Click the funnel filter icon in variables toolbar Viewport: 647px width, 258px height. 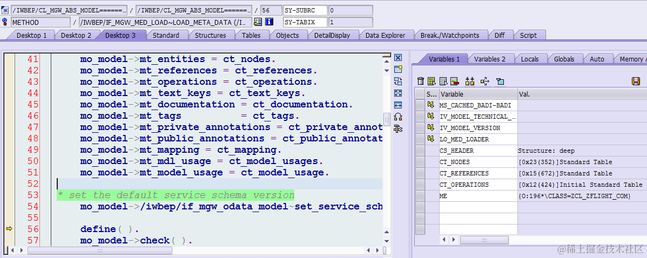click(x=500, y=81)
